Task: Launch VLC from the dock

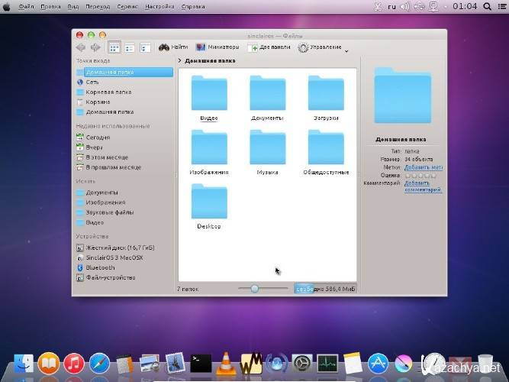Action: (x=226, y=364)
